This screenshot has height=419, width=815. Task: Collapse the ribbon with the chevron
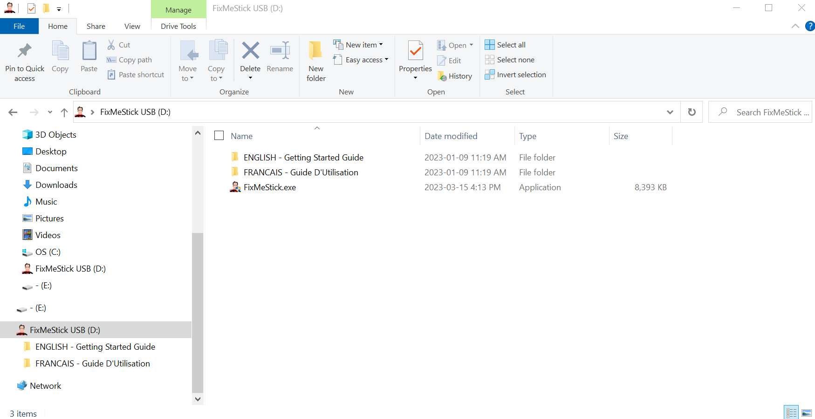795,26
